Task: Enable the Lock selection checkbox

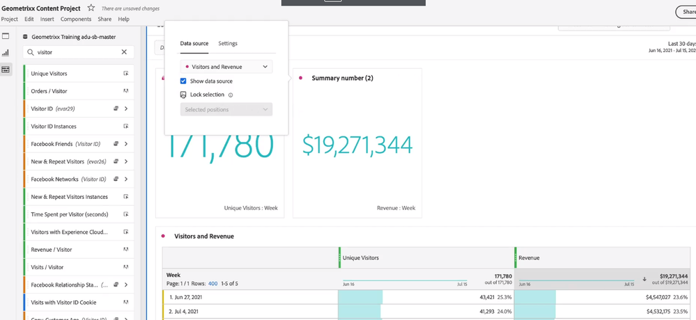Action: point(183,95)
